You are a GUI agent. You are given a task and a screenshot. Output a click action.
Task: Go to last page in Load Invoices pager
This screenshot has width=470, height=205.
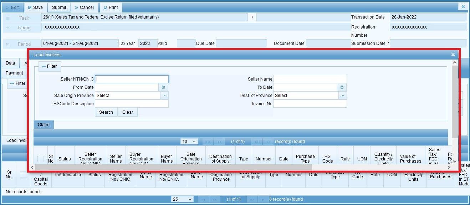click(268, 142)
